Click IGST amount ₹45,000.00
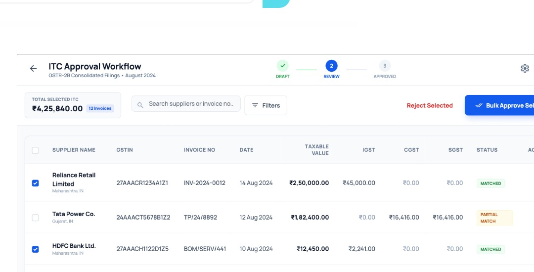The image size is (534, 272). 359,183
